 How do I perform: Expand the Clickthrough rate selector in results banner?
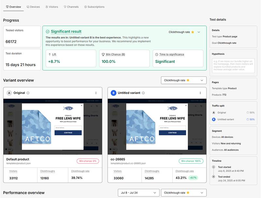184,32
